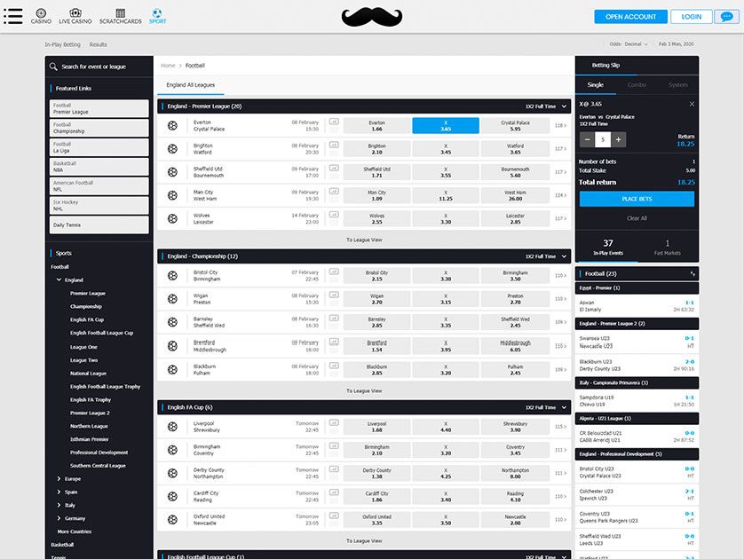
Task: Click the stake amount field
Action: (x=603, y=139)
